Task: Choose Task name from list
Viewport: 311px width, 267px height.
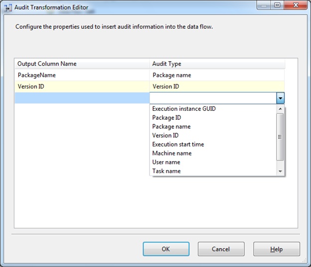Action: pyautogui.click(x=166, y=171)
